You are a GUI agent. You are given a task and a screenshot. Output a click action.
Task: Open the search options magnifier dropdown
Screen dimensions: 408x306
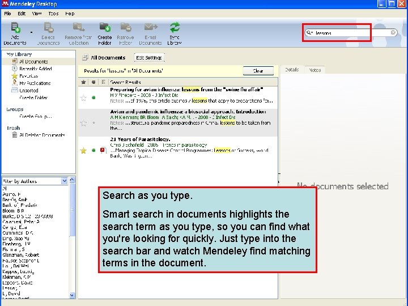[x=309, y=32]
